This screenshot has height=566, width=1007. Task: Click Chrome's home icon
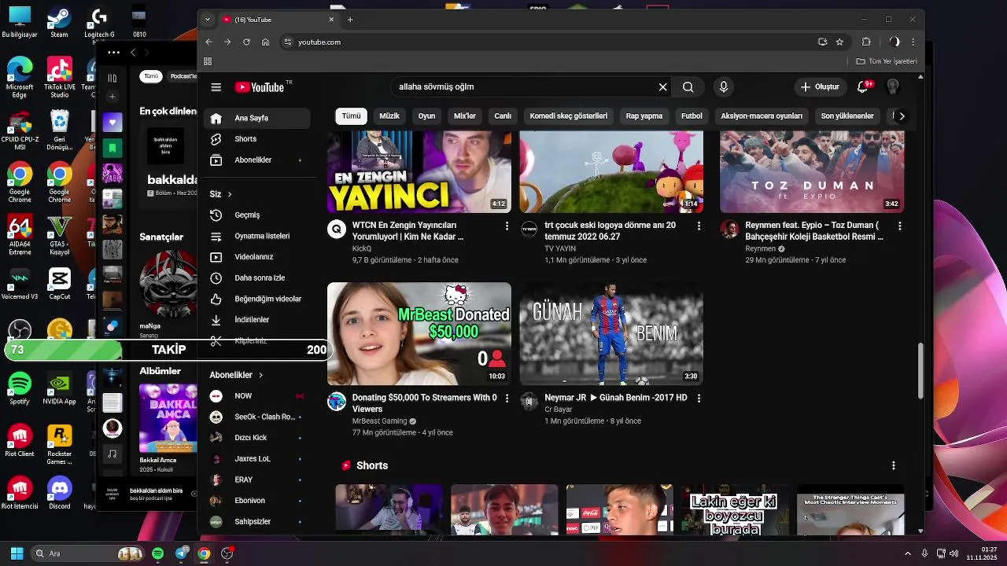(265, 42)
